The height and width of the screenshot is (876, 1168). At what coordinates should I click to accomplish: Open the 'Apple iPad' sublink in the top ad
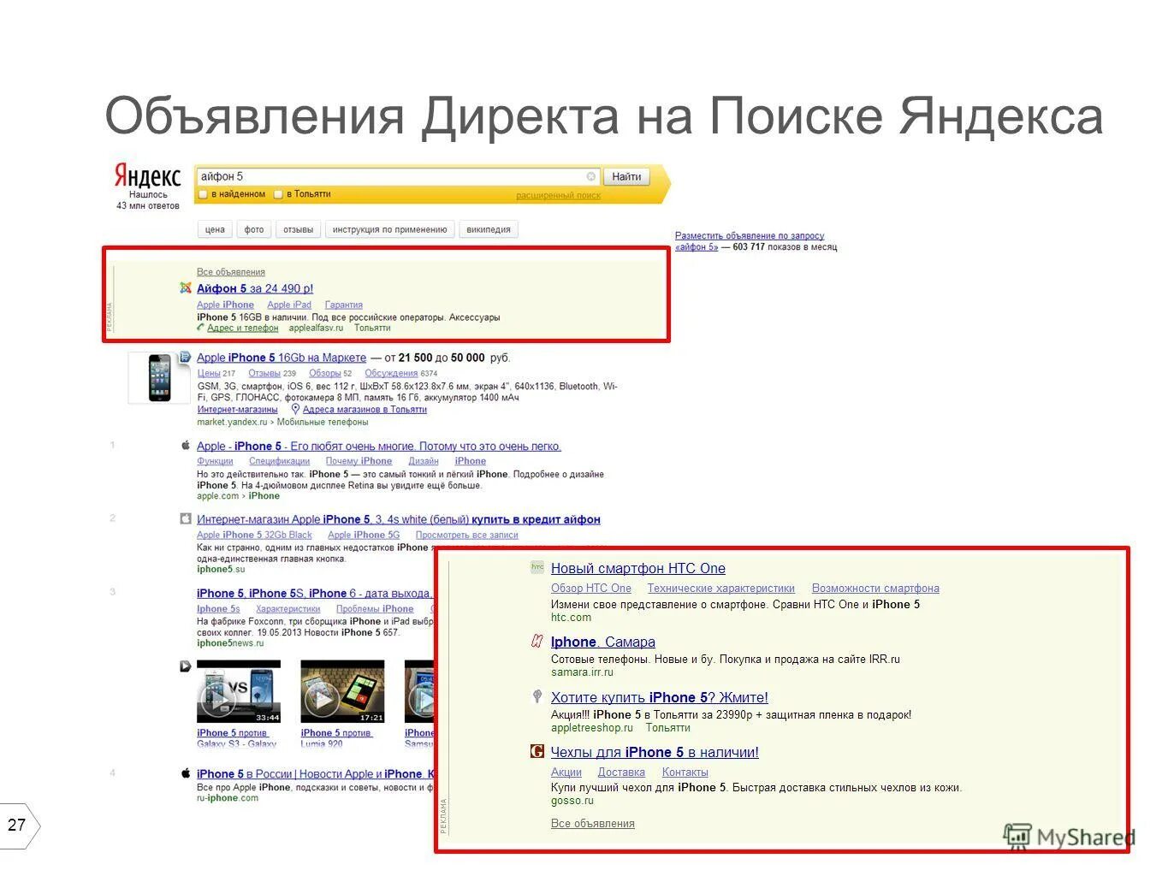point(289,305)
